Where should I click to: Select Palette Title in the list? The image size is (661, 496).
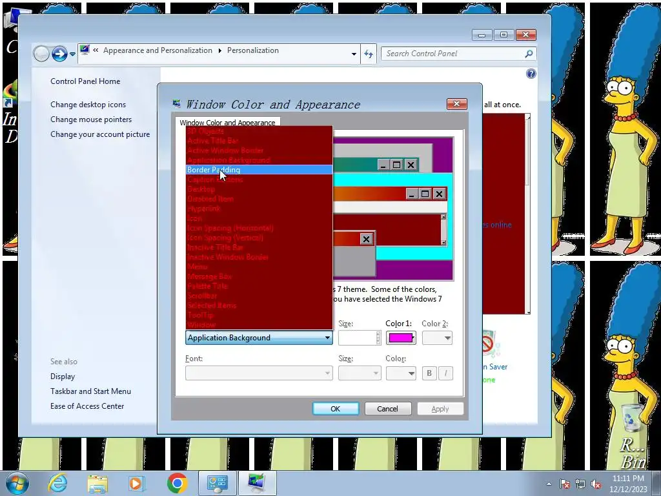[x=259, y=286]
